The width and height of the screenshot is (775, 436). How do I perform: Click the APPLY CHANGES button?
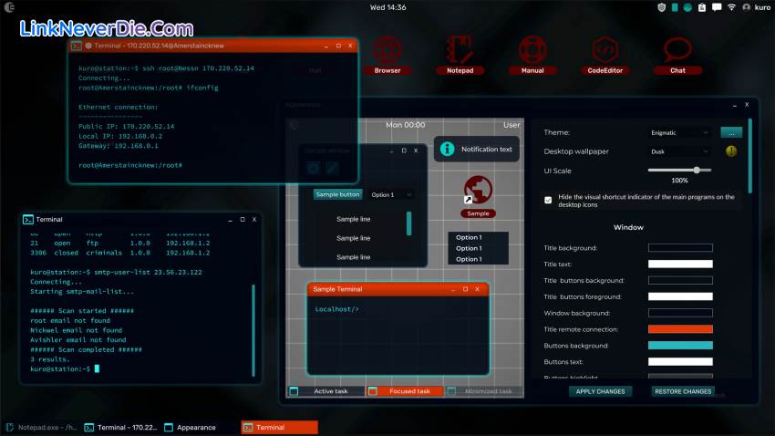pyautogui.click(x=599, y=391)
